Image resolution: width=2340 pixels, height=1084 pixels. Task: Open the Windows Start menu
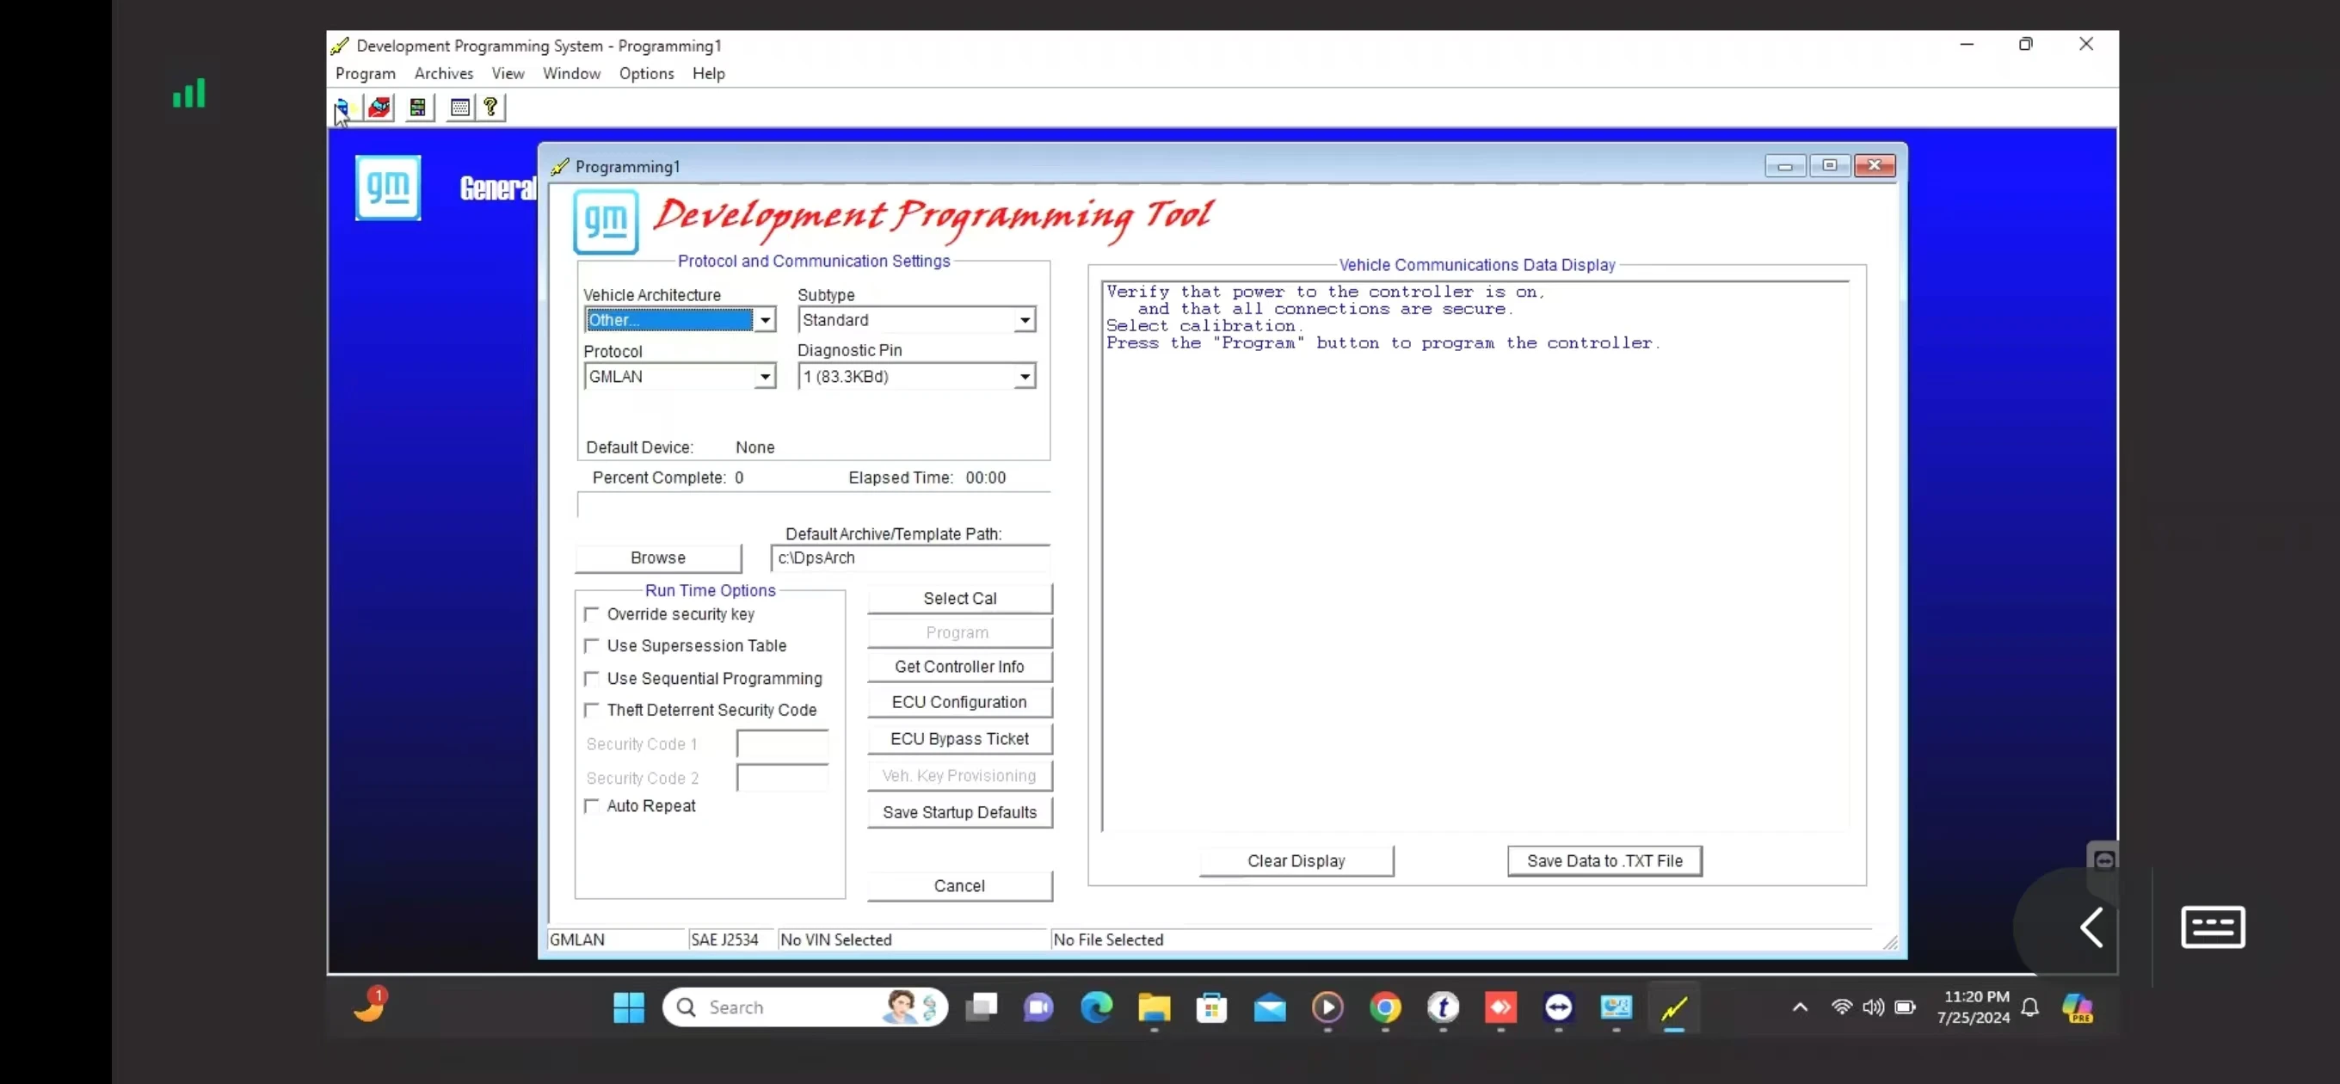point(629,1007)
